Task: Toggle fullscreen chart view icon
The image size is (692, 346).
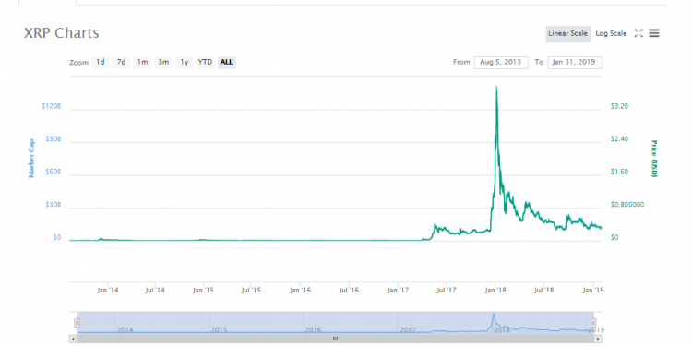Action: coord(638,33)
